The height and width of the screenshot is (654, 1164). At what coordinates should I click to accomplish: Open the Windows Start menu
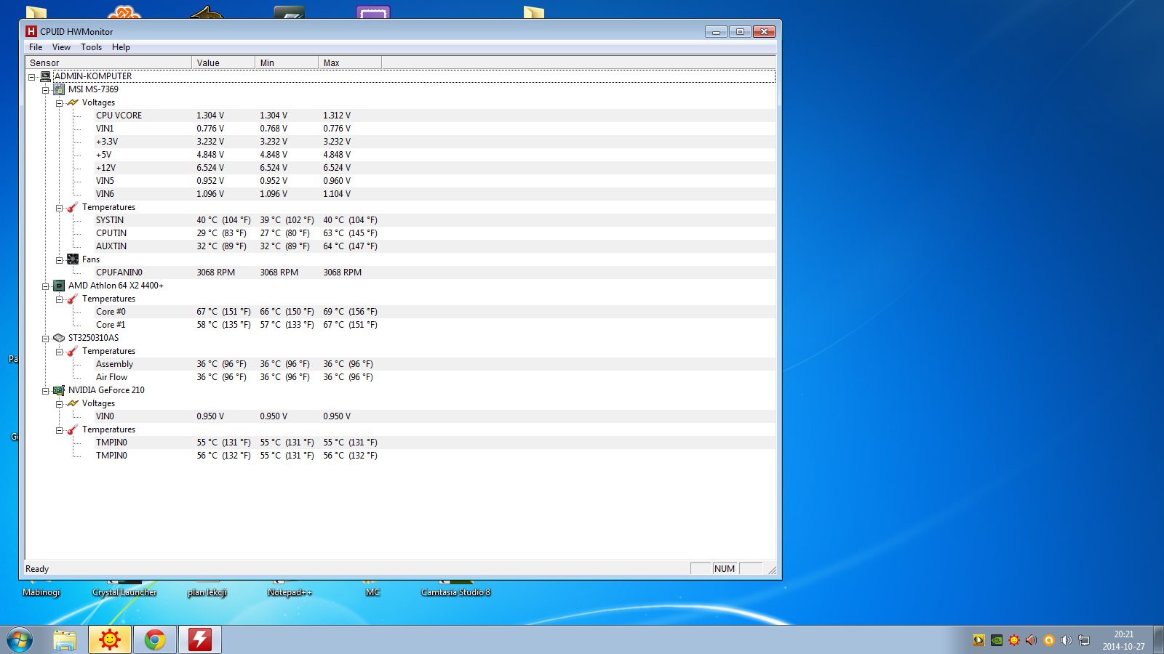tap(20, 640)
